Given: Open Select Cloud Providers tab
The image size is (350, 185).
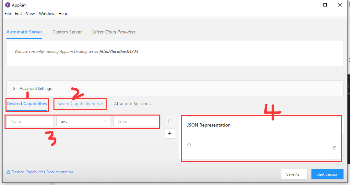Looking at the screenshot, I should pyautogui.click(x=114, y=32).
